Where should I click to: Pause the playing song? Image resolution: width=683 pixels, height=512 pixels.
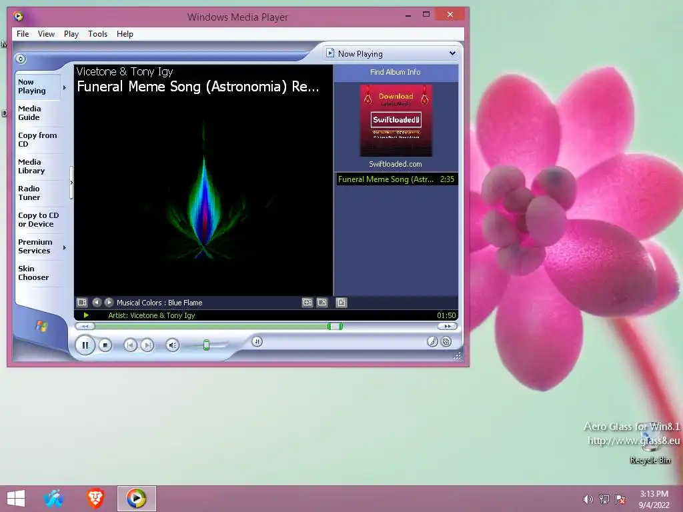point(85,345)
